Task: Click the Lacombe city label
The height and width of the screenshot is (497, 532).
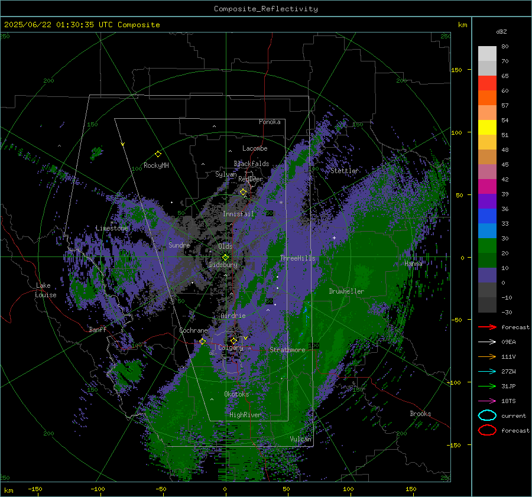Action: [x=255, y=148]
